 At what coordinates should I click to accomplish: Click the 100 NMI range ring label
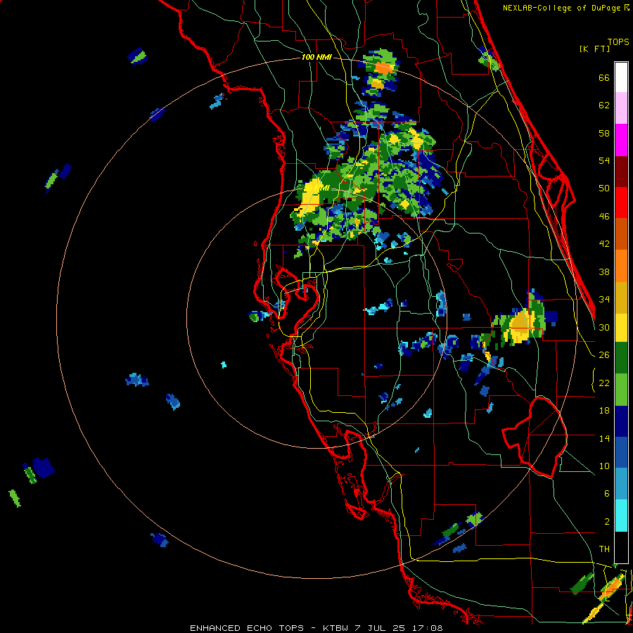pyautogui.click(x=316, y=58)
